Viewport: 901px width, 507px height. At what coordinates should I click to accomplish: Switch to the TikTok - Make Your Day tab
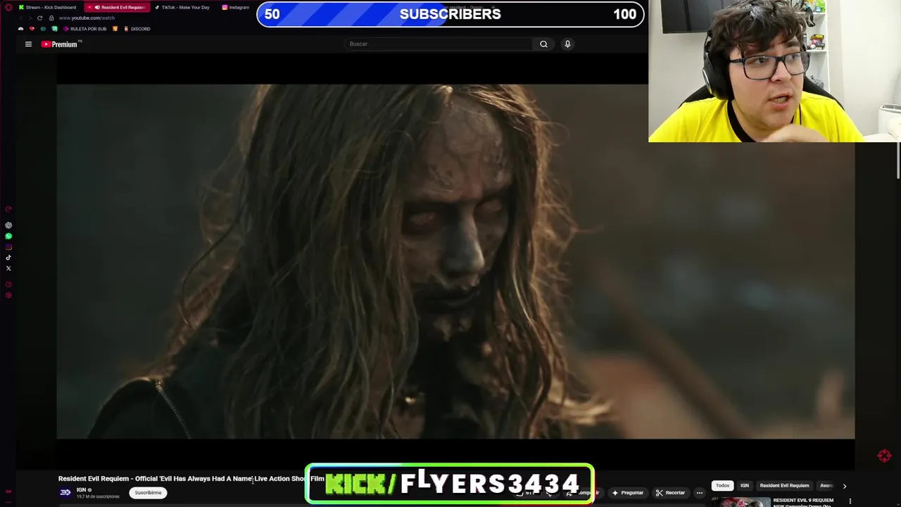(x=183, y=7)
